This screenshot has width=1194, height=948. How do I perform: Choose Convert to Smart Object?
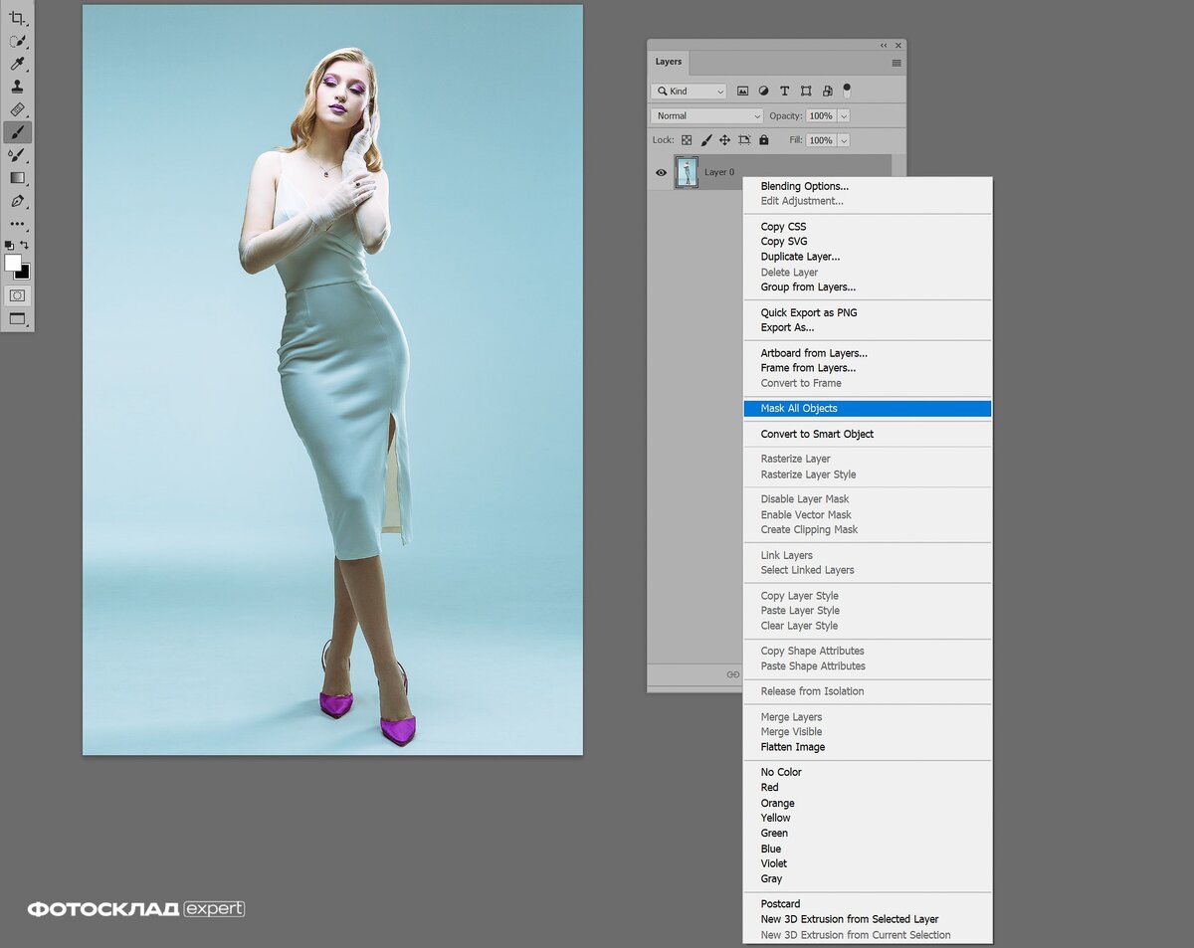(817, 434)
